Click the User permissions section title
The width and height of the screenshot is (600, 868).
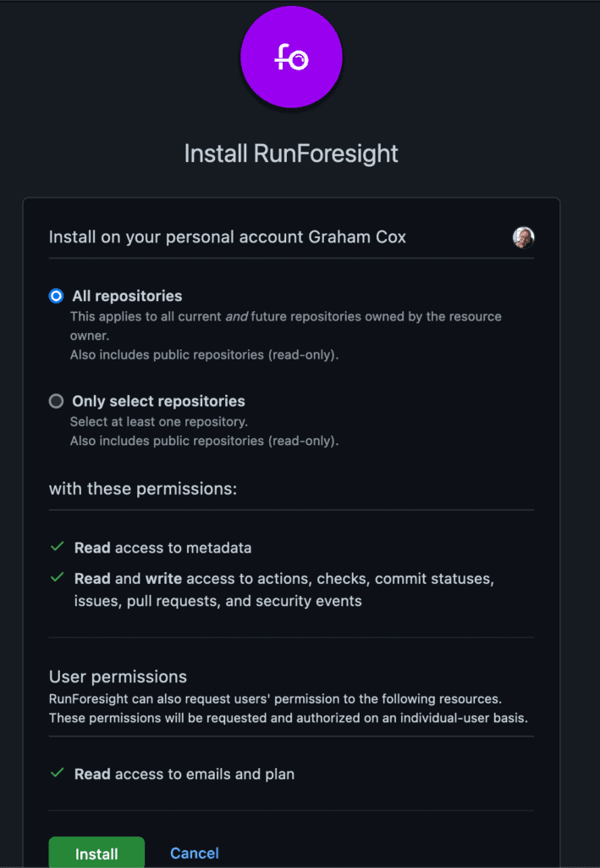(x=117, y=676)
